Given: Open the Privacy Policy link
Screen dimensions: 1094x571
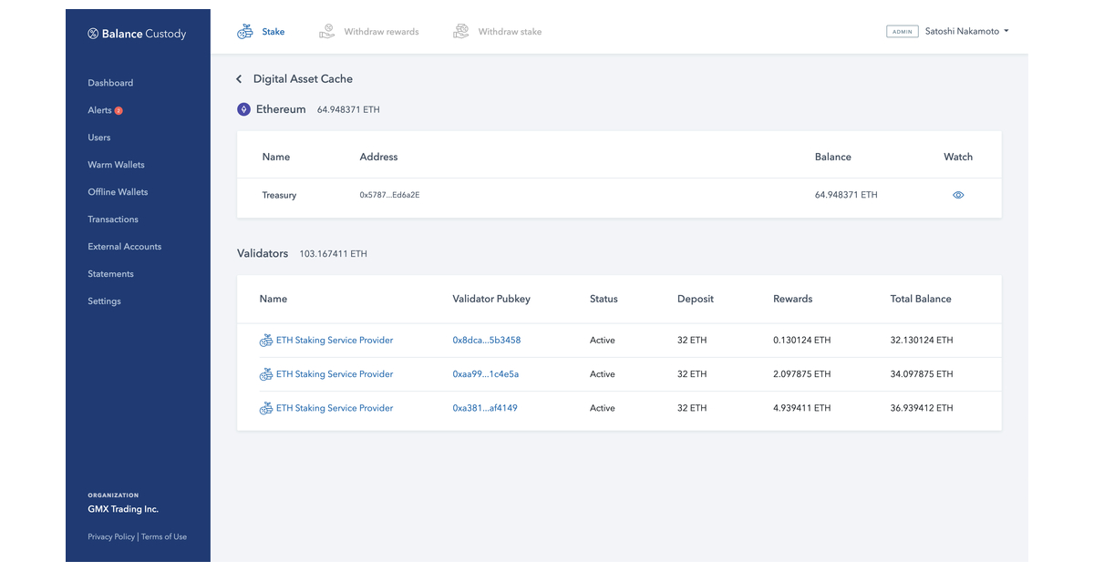Looking at the screenshot, I should tap(110, 536).
